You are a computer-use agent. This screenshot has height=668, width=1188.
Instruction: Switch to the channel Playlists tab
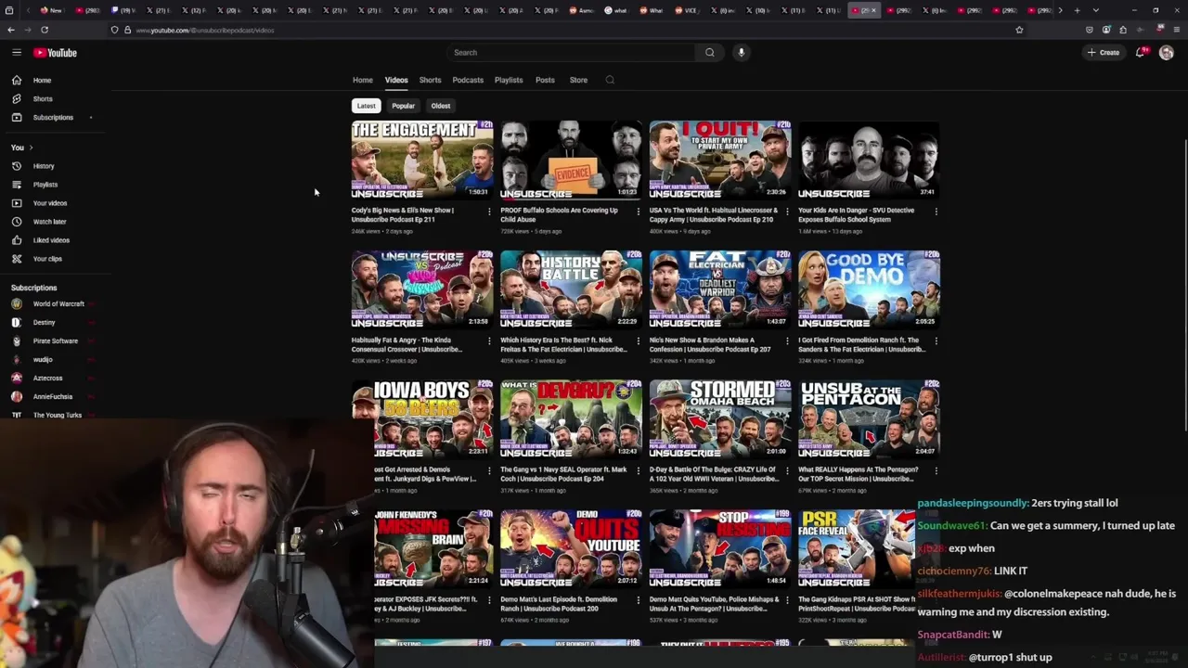509,81
